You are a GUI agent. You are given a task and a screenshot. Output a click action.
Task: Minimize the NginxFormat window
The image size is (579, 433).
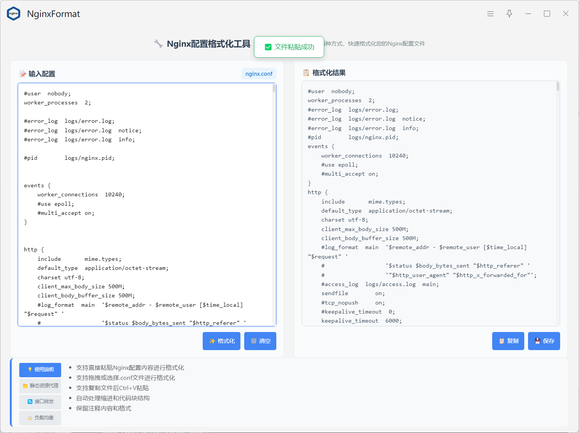[x=528, y=14]
